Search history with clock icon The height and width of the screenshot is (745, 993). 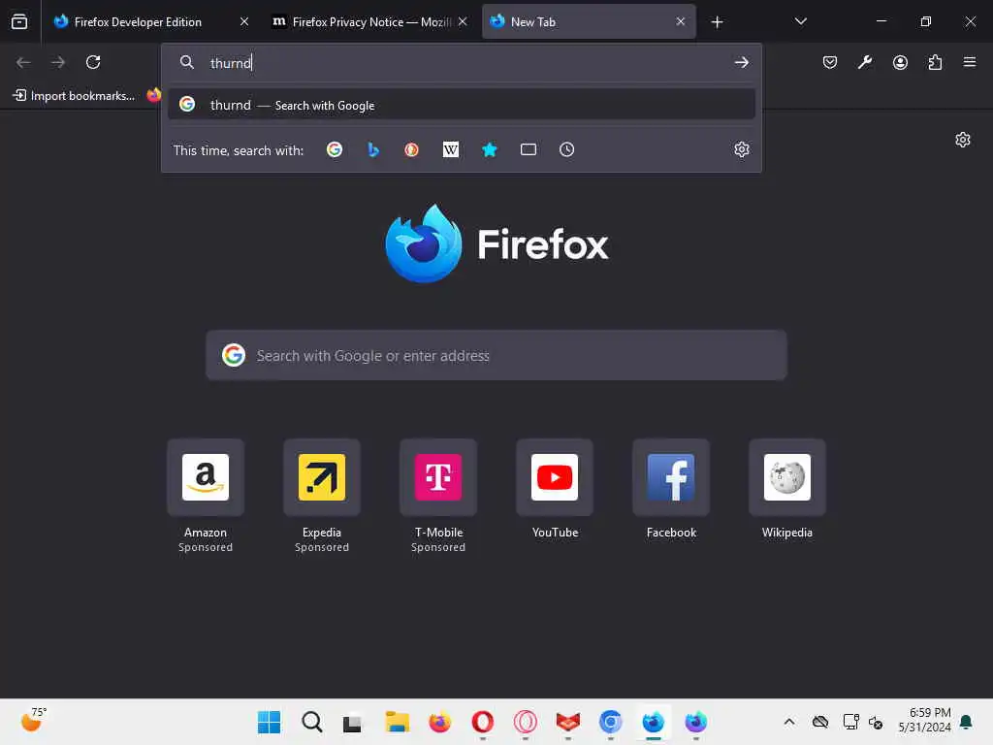tap(566, 149)
